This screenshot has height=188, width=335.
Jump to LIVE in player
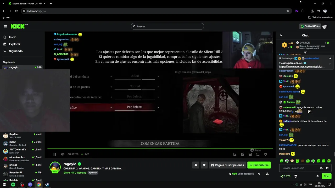pyautogui.click(x=85, y=154)
